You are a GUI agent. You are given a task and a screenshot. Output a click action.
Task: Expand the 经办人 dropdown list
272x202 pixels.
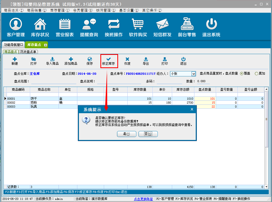[193, 74]
